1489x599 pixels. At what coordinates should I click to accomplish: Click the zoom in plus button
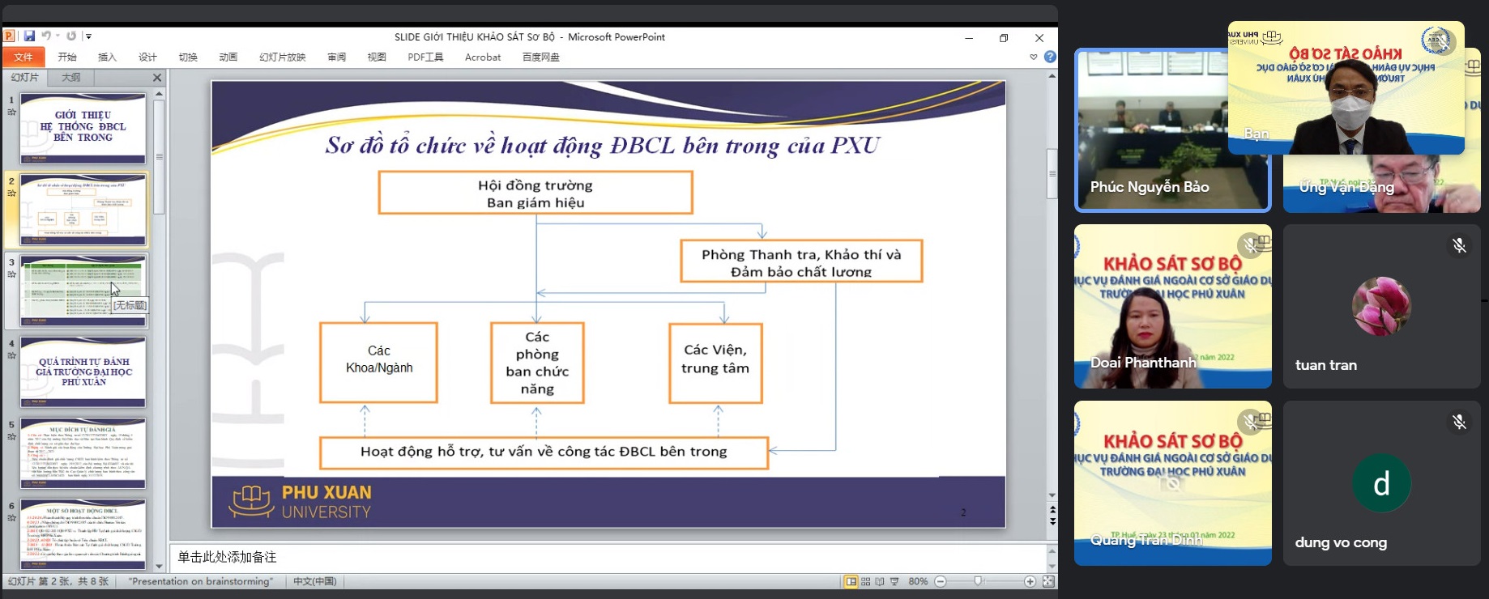coord(1030,581)
